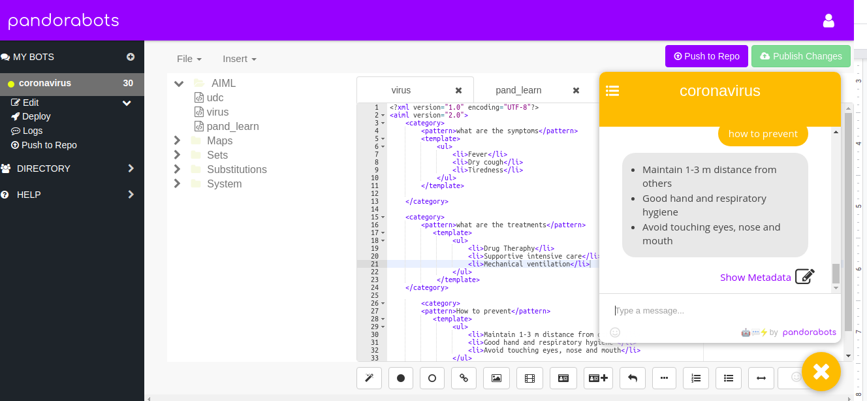
Task: Open Edit in the sidebar
Action: (25, 103)
